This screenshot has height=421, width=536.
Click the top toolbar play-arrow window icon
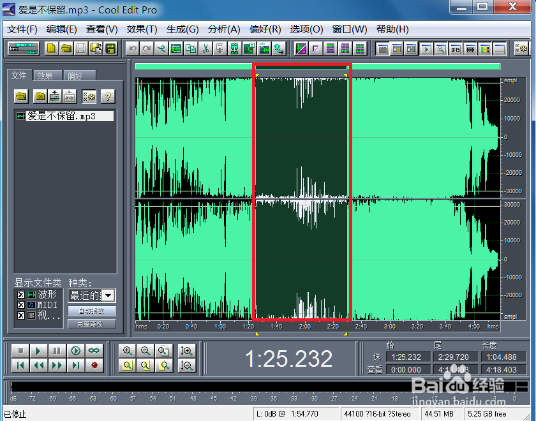pos(426,49)
